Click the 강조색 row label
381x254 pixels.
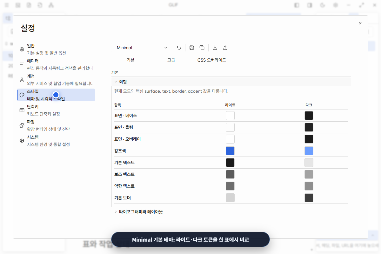120,151
